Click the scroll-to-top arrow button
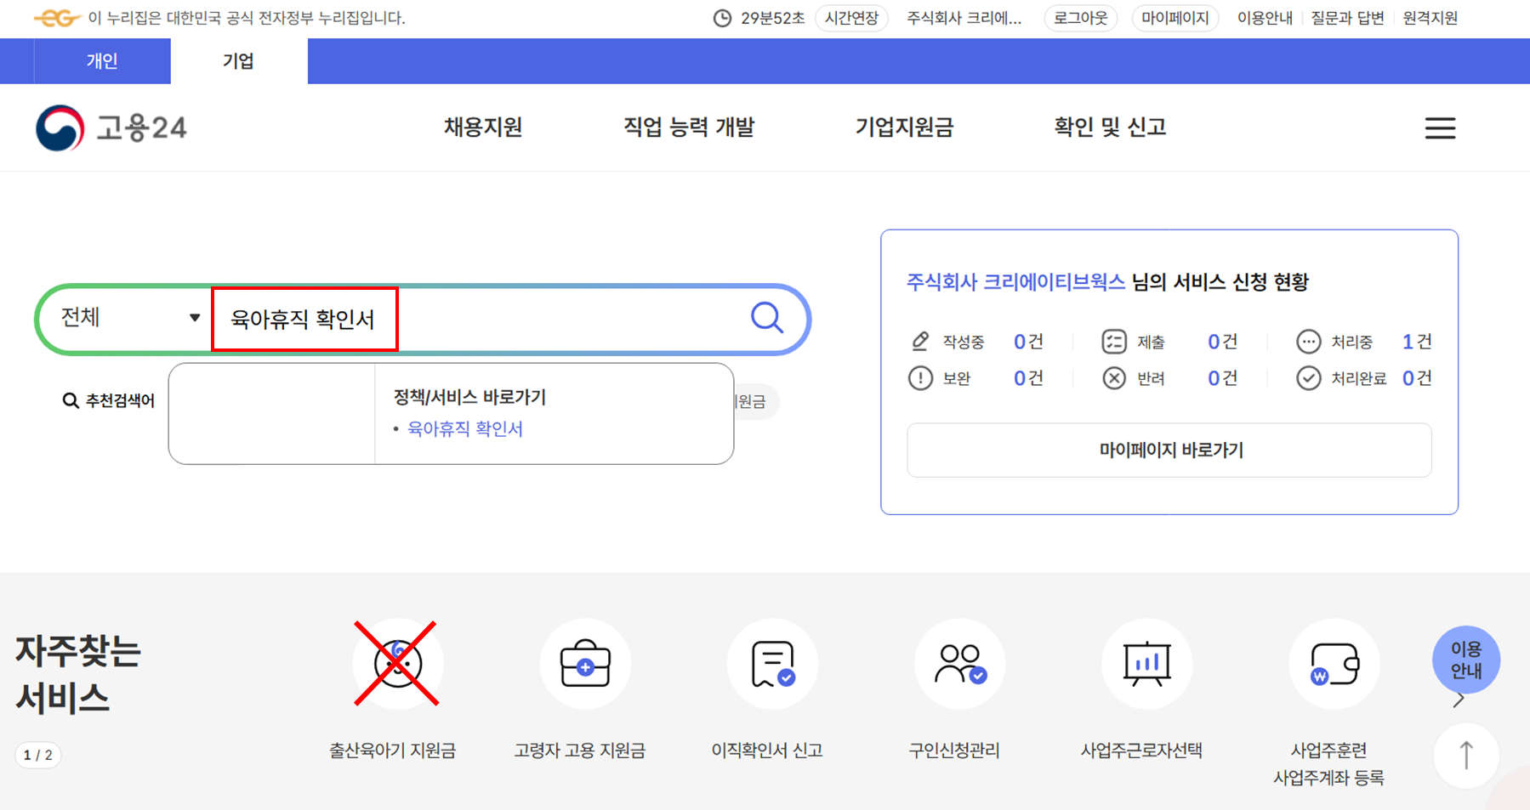1530x810 pixels. [1466, 755]
